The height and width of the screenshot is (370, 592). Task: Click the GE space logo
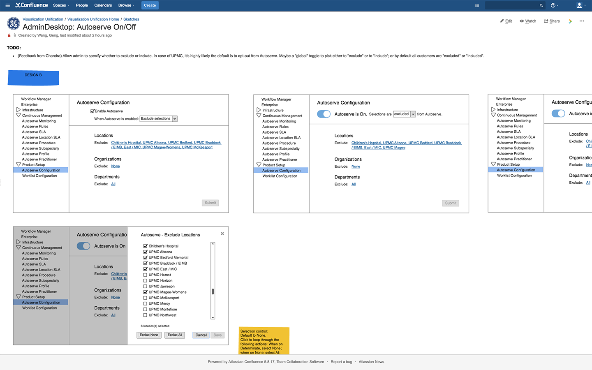14,23
